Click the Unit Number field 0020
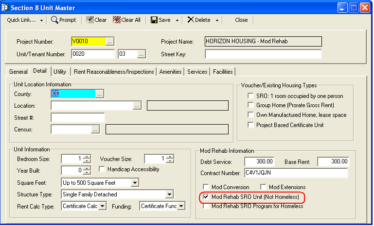This screenshot has height=226, width=374. pyautogui.click(x=93, y=54)
